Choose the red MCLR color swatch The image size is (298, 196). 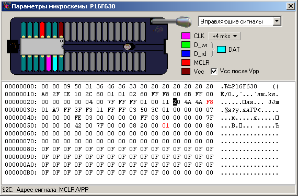(x=186, y=63)
